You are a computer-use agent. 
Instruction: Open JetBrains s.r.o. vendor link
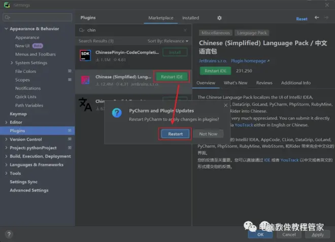tap(213, 61)
